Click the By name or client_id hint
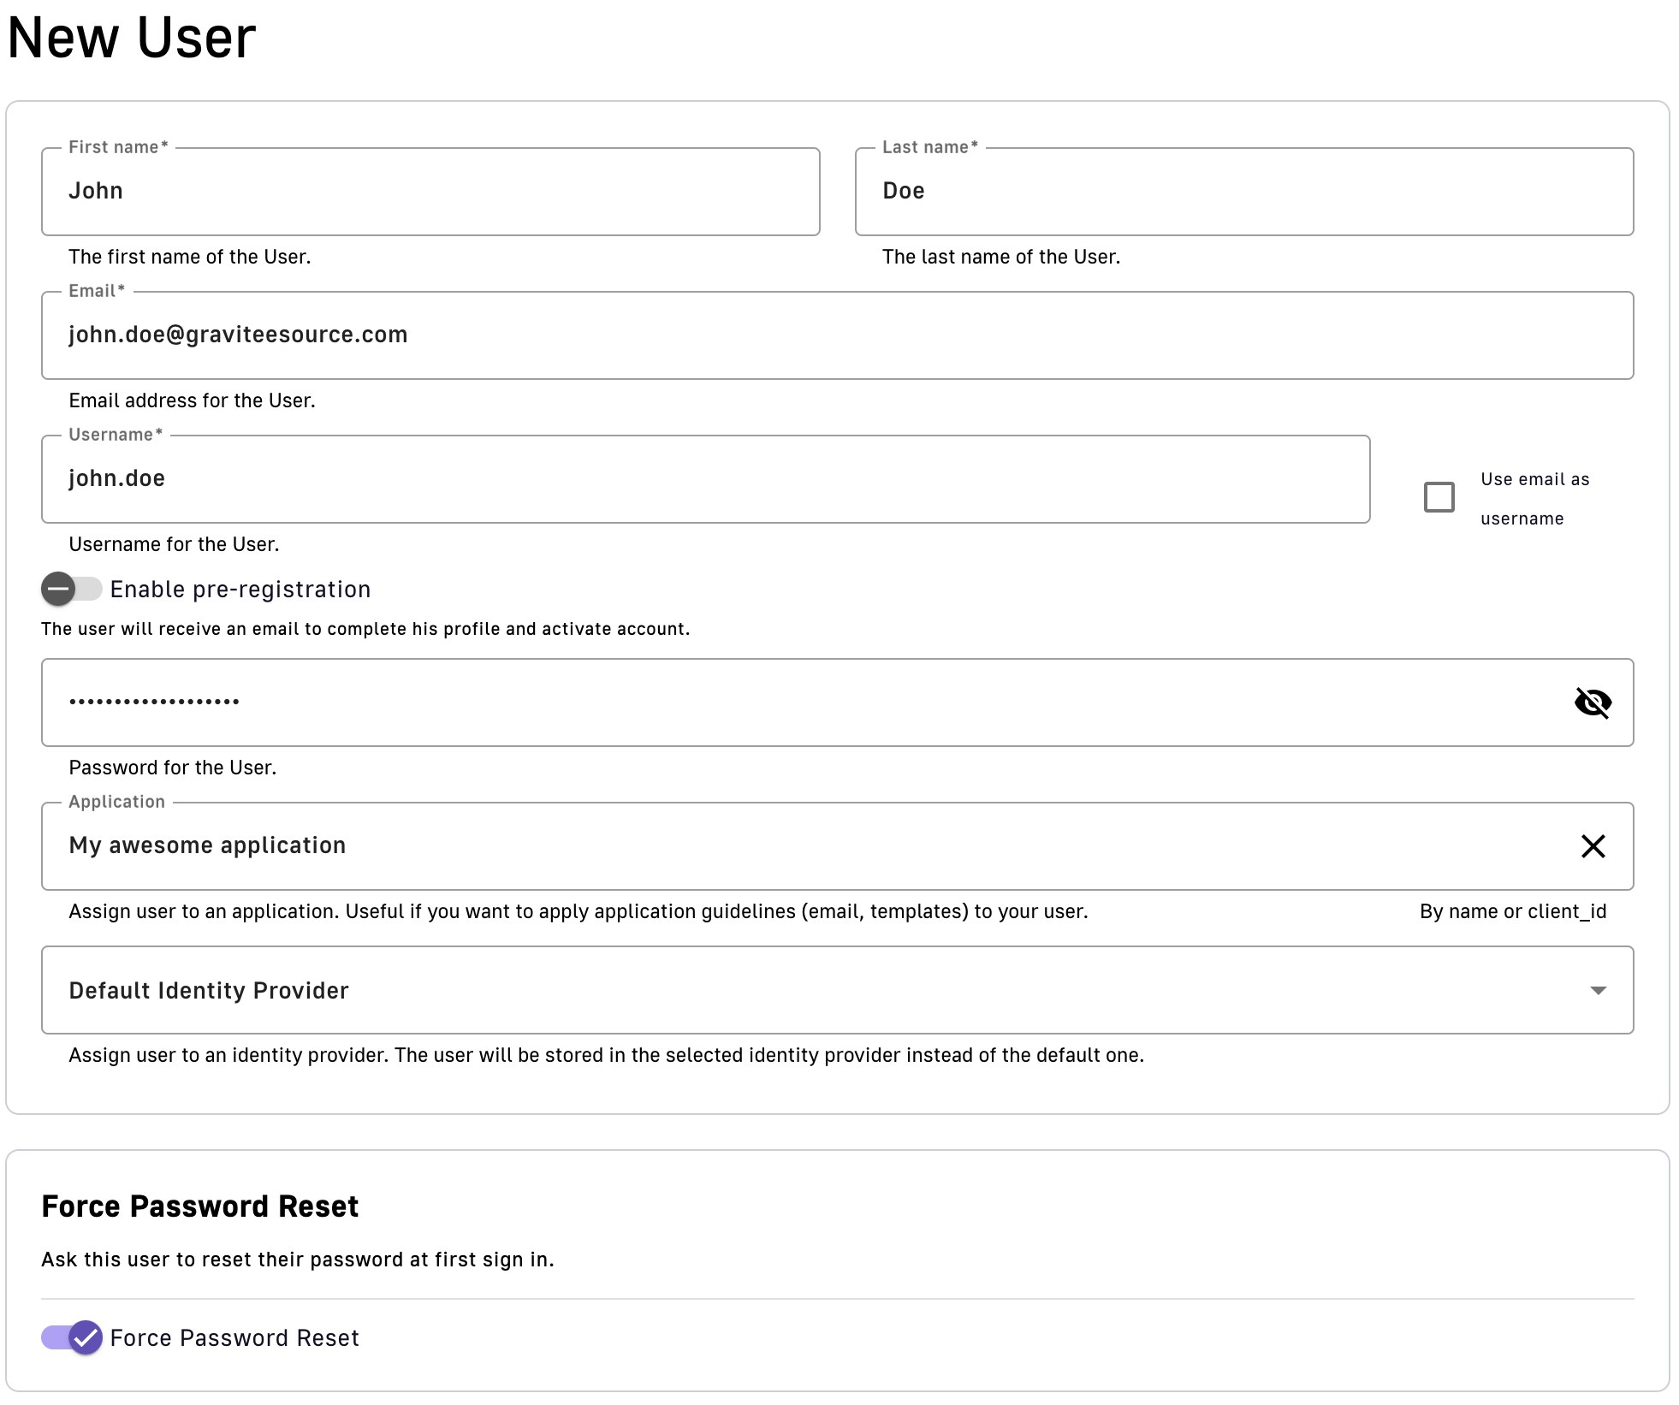 [x=1512, y=911]
